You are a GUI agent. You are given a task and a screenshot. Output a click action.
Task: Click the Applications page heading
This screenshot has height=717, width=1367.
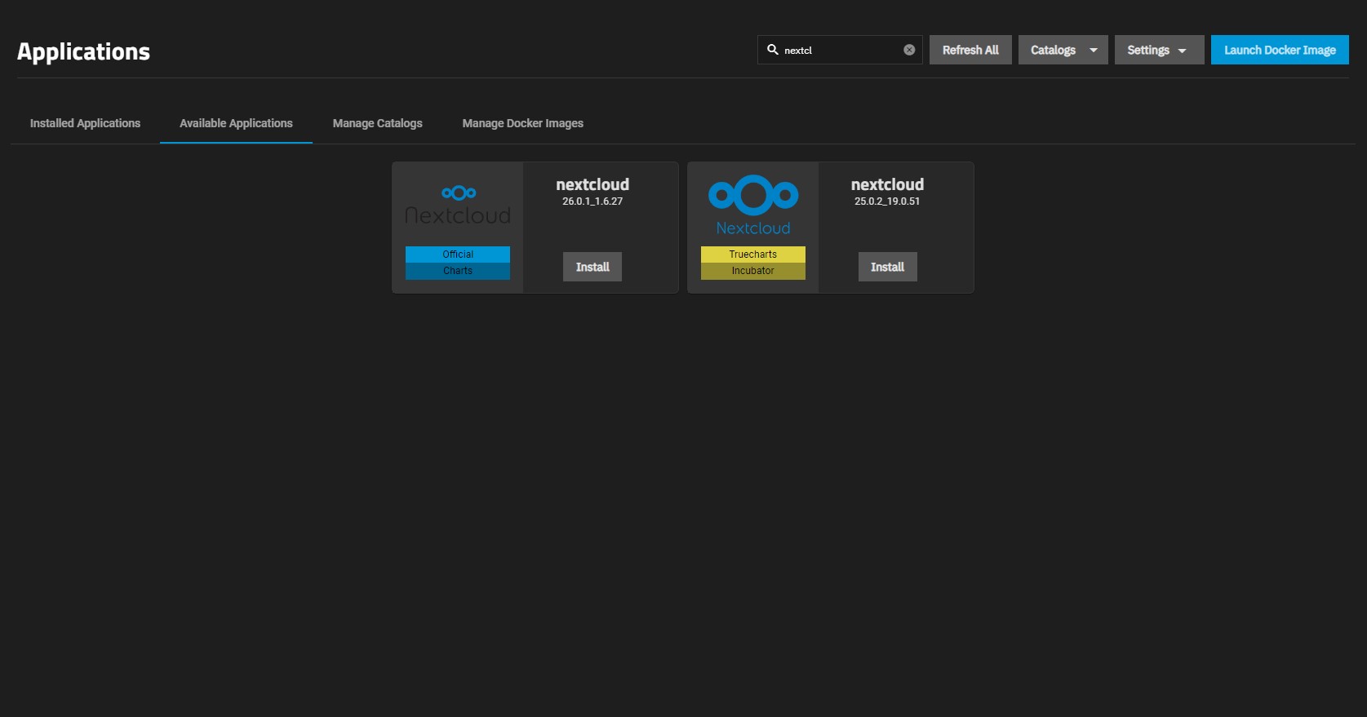pyautogui.click(x=84, y=51)
